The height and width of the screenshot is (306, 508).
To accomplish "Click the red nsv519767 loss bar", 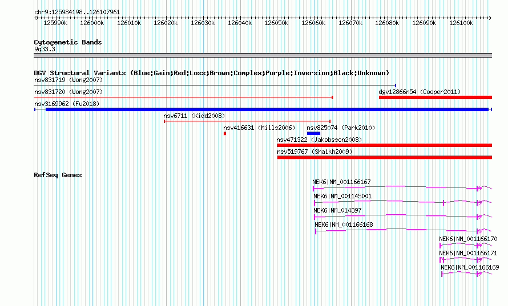I will pos(385,157).
